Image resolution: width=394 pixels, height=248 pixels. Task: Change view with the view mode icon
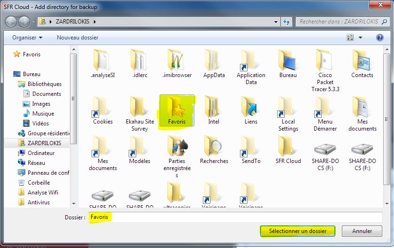[x=350, y=38]
